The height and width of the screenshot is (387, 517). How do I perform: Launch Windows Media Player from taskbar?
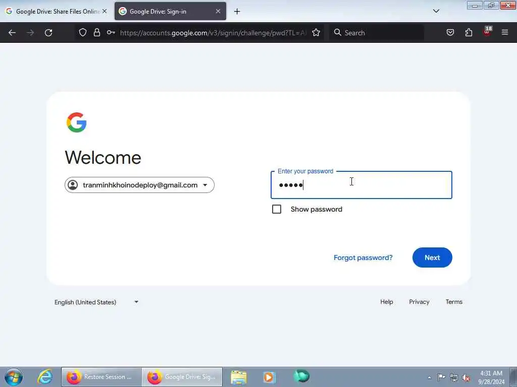click(269, 377)
